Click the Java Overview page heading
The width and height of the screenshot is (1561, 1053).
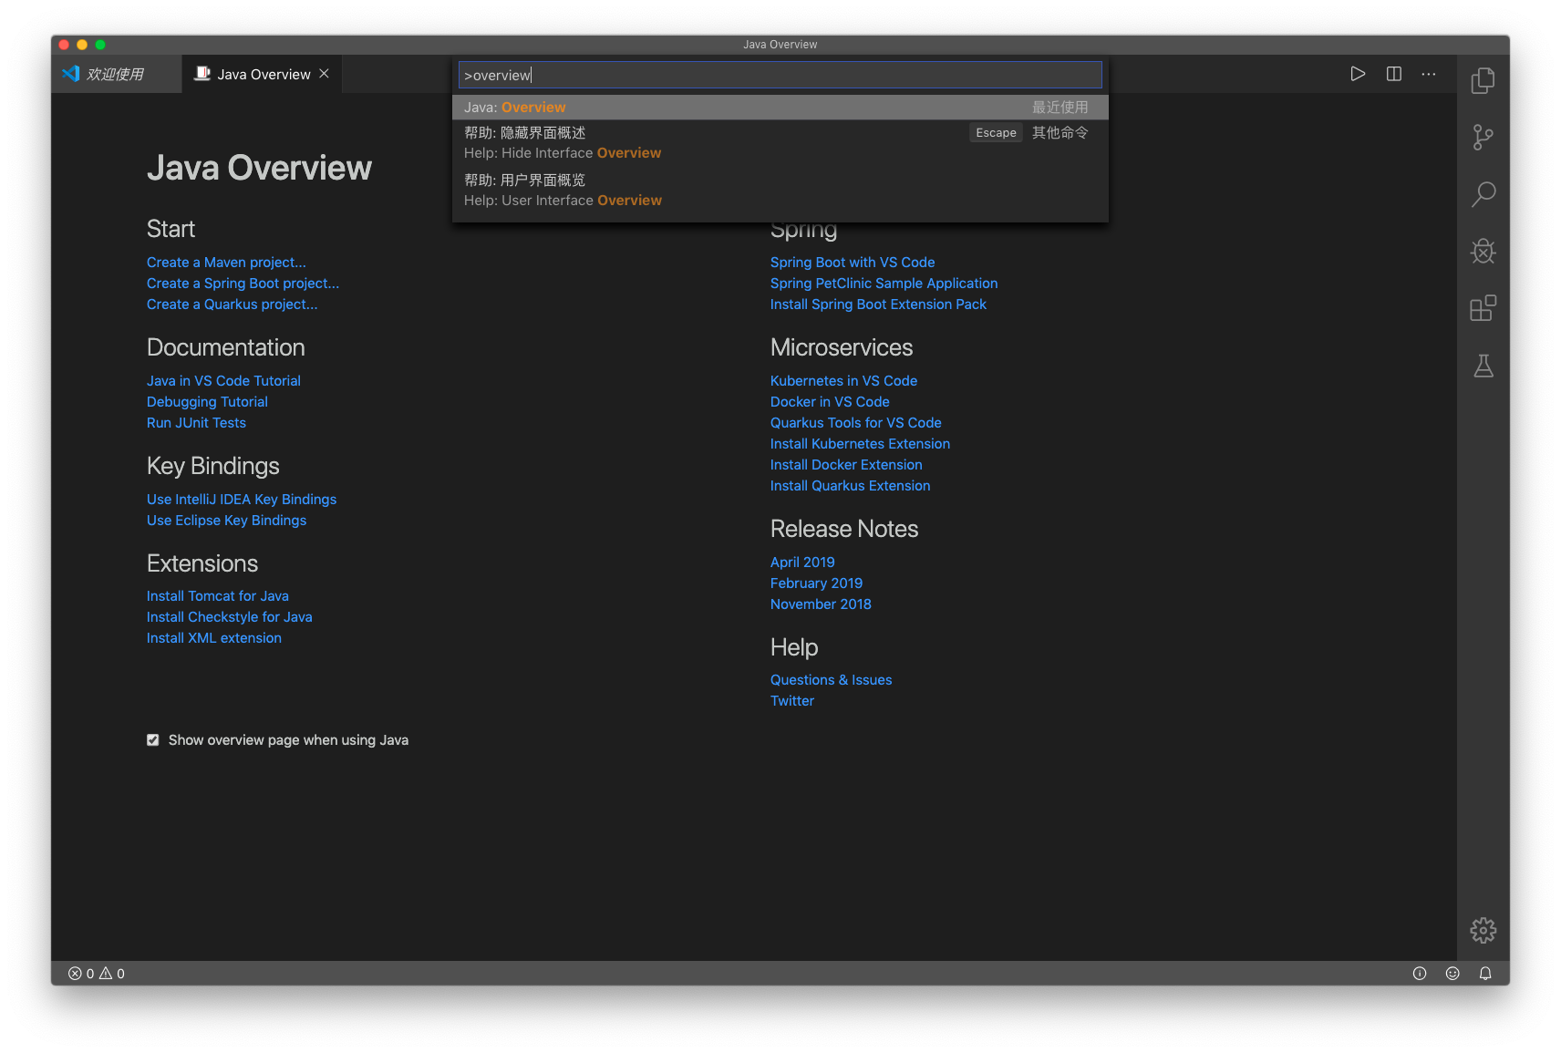(x=259, y=168)
